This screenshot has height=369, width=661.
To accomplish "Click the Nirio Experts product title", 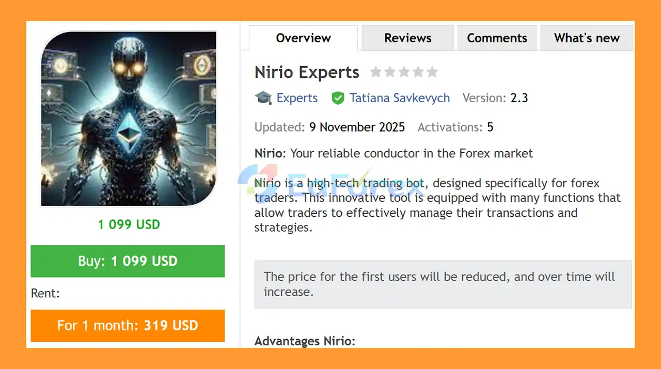I will (307, 72).
